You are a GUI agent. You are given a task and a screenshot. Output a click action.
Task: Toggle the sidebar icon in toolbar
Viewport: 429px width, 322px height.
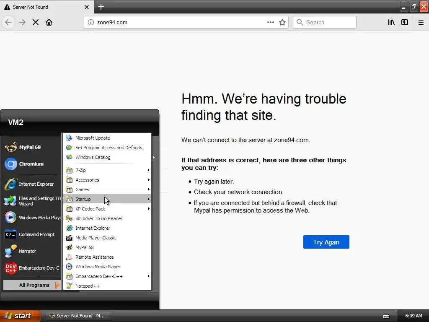[405, 23]
